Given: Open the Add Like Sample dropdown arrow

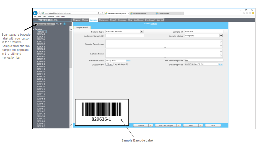Looking at the screenshot, I should click(x=179, y=125).
